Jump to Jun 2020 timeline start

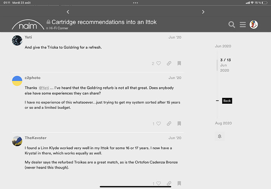click(x=223, y=46)
